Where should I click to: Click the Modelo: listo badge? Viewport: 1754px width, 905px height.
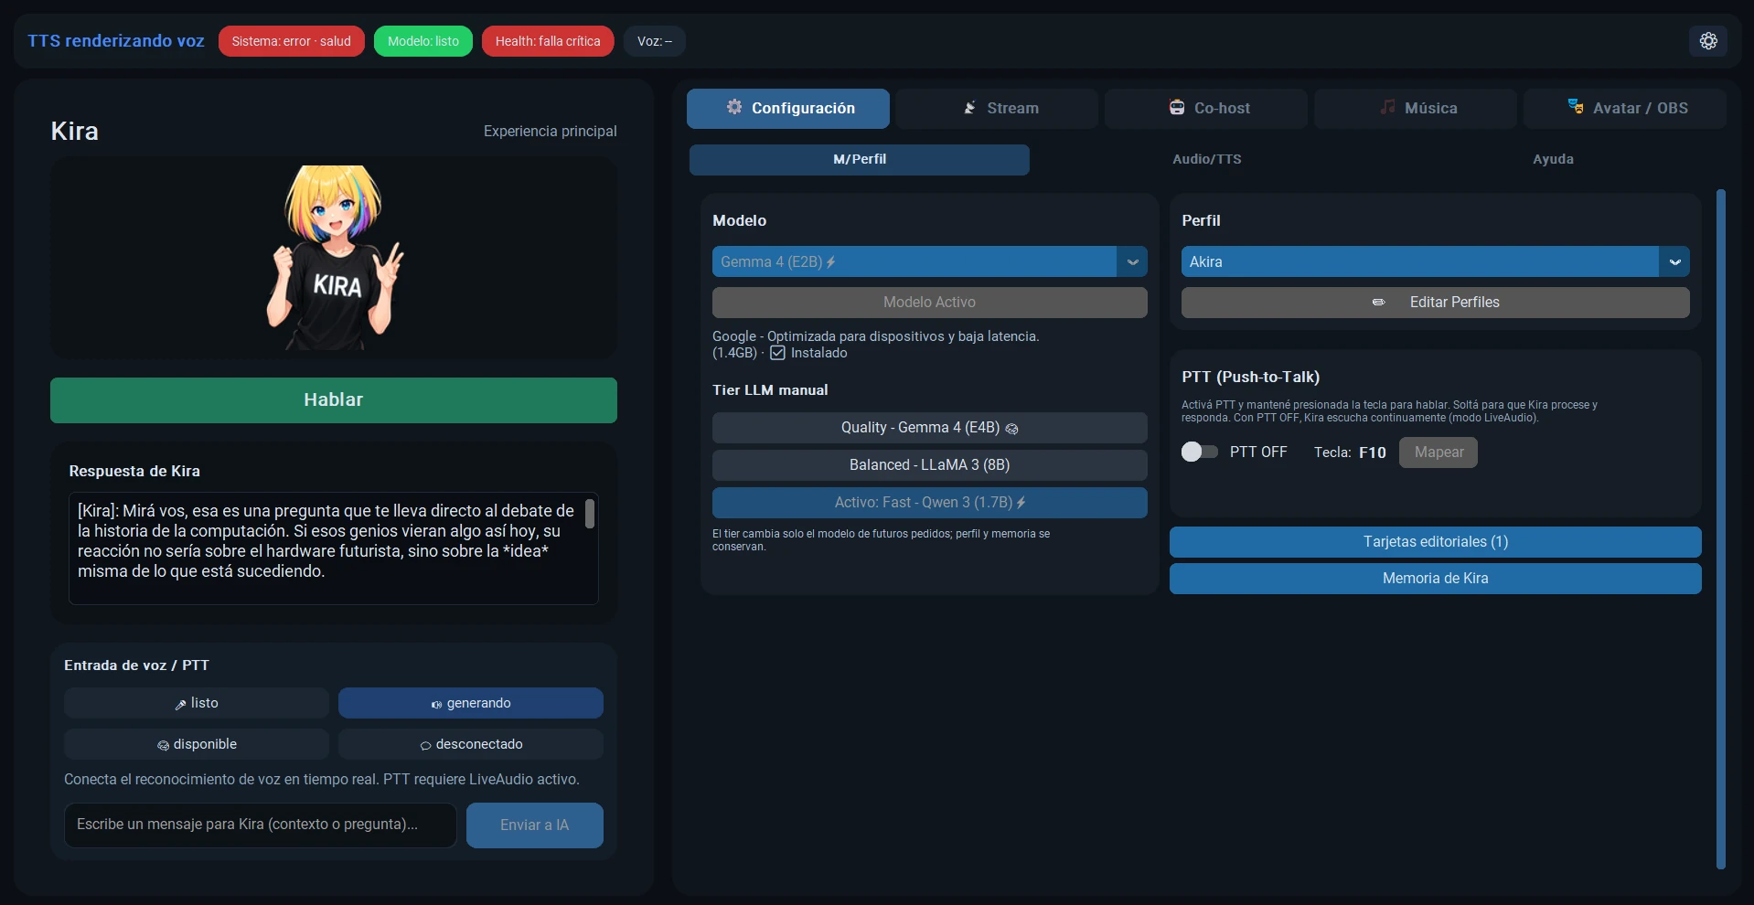point(422,41)
